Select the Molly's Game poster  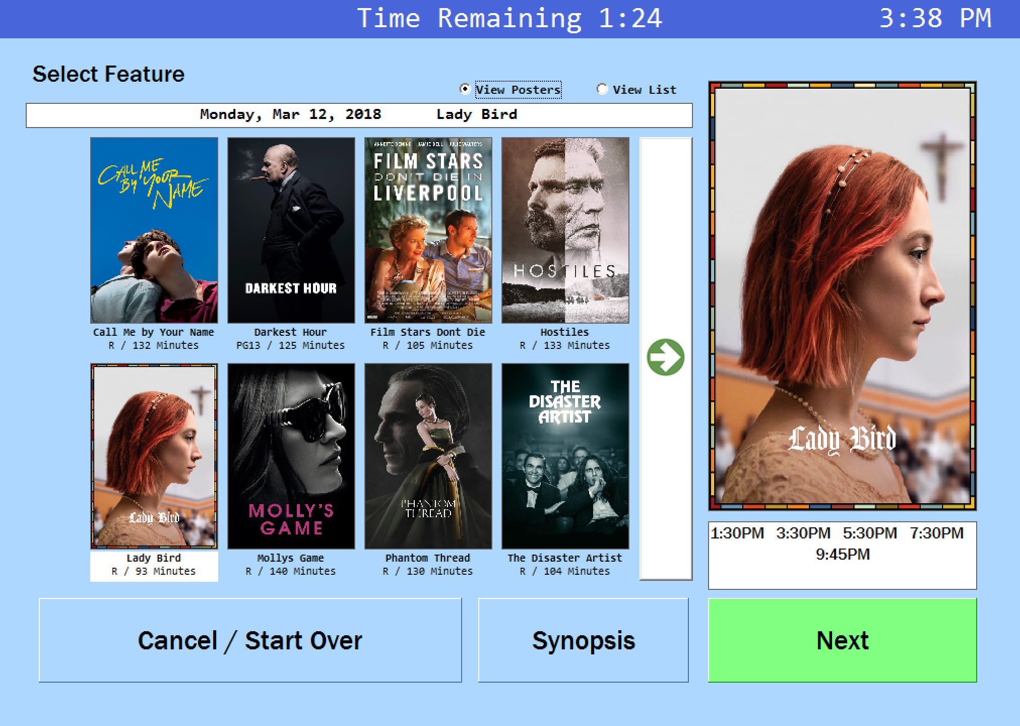pos(291,456)
